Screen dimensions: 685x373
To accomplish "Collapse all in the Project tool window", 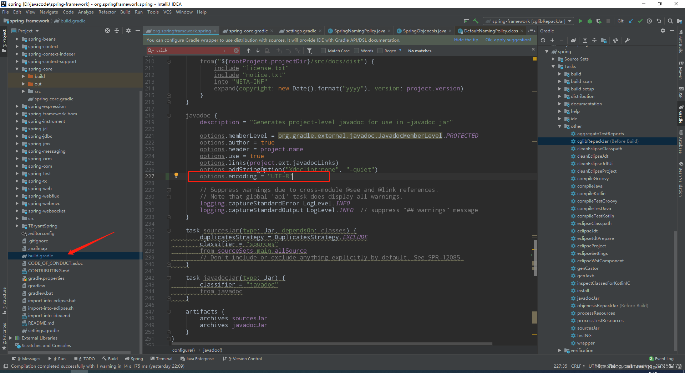I will tap(117, 31).
